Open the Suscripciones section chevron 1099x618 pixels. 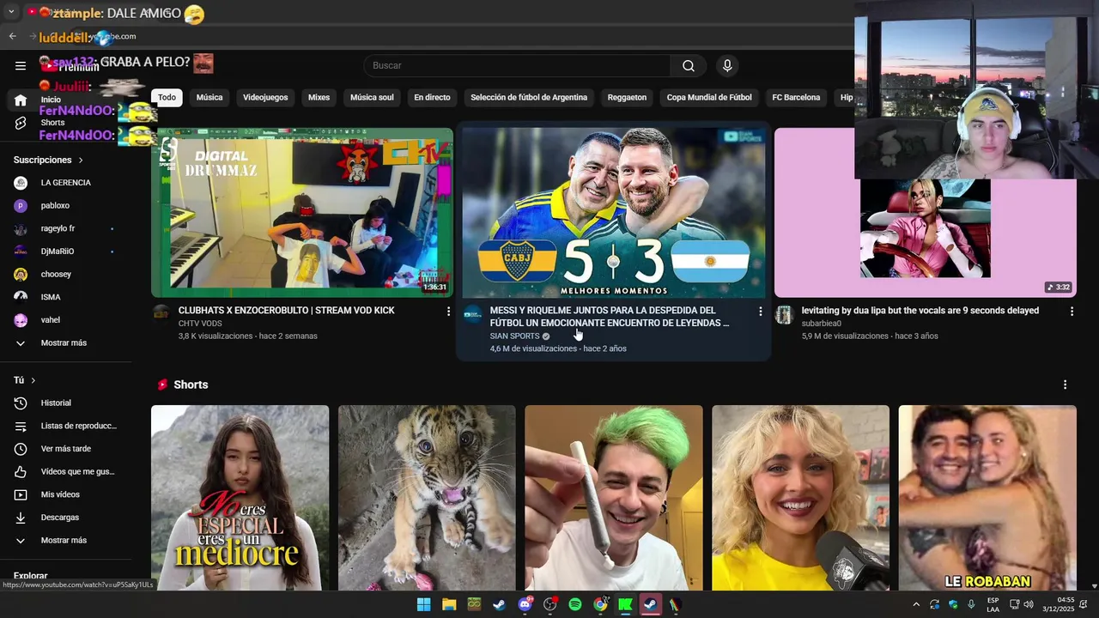pyautogui.click(x=82, y=161)
